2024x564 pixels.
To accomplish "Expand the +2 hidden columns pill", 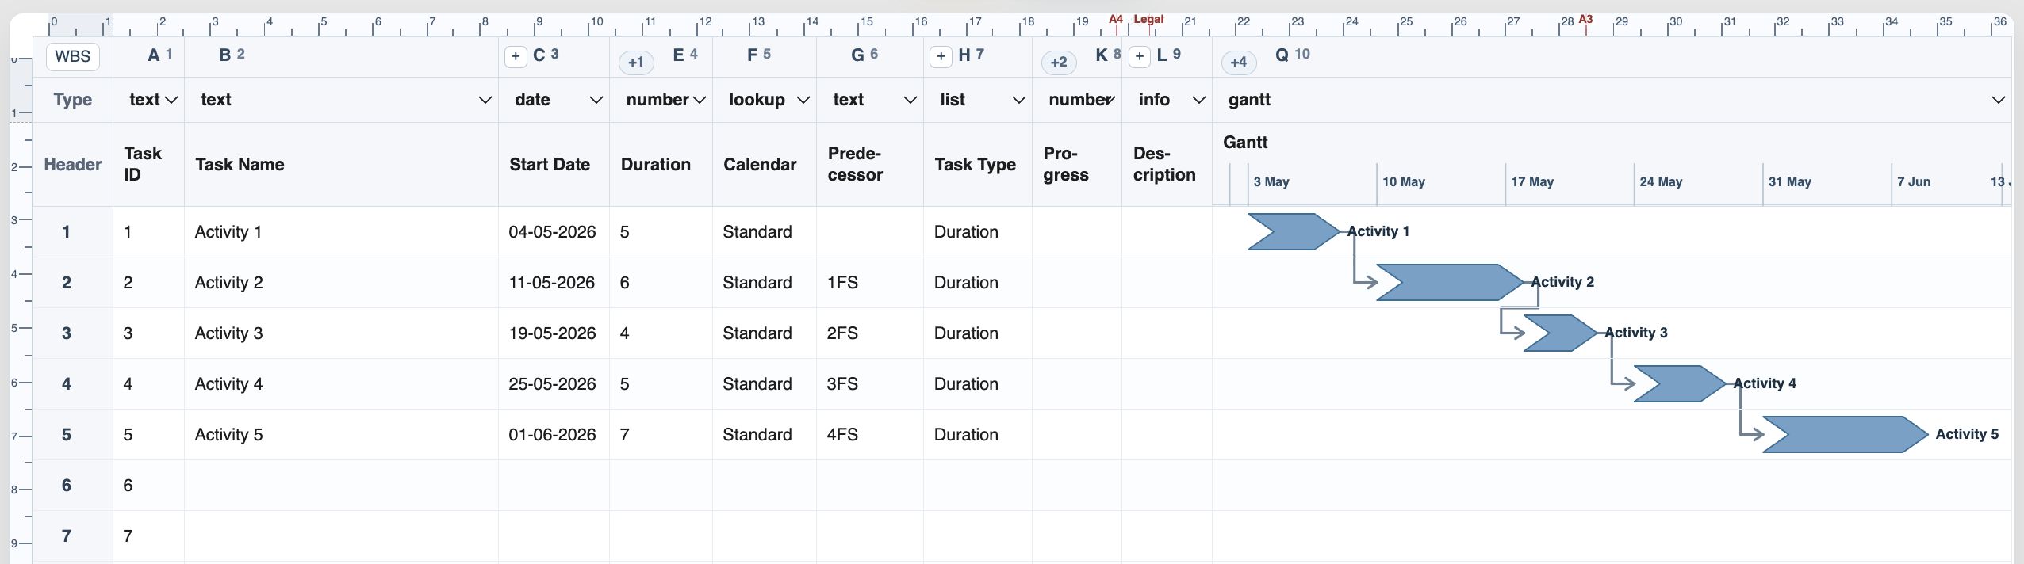I will tap(1059, 62).
